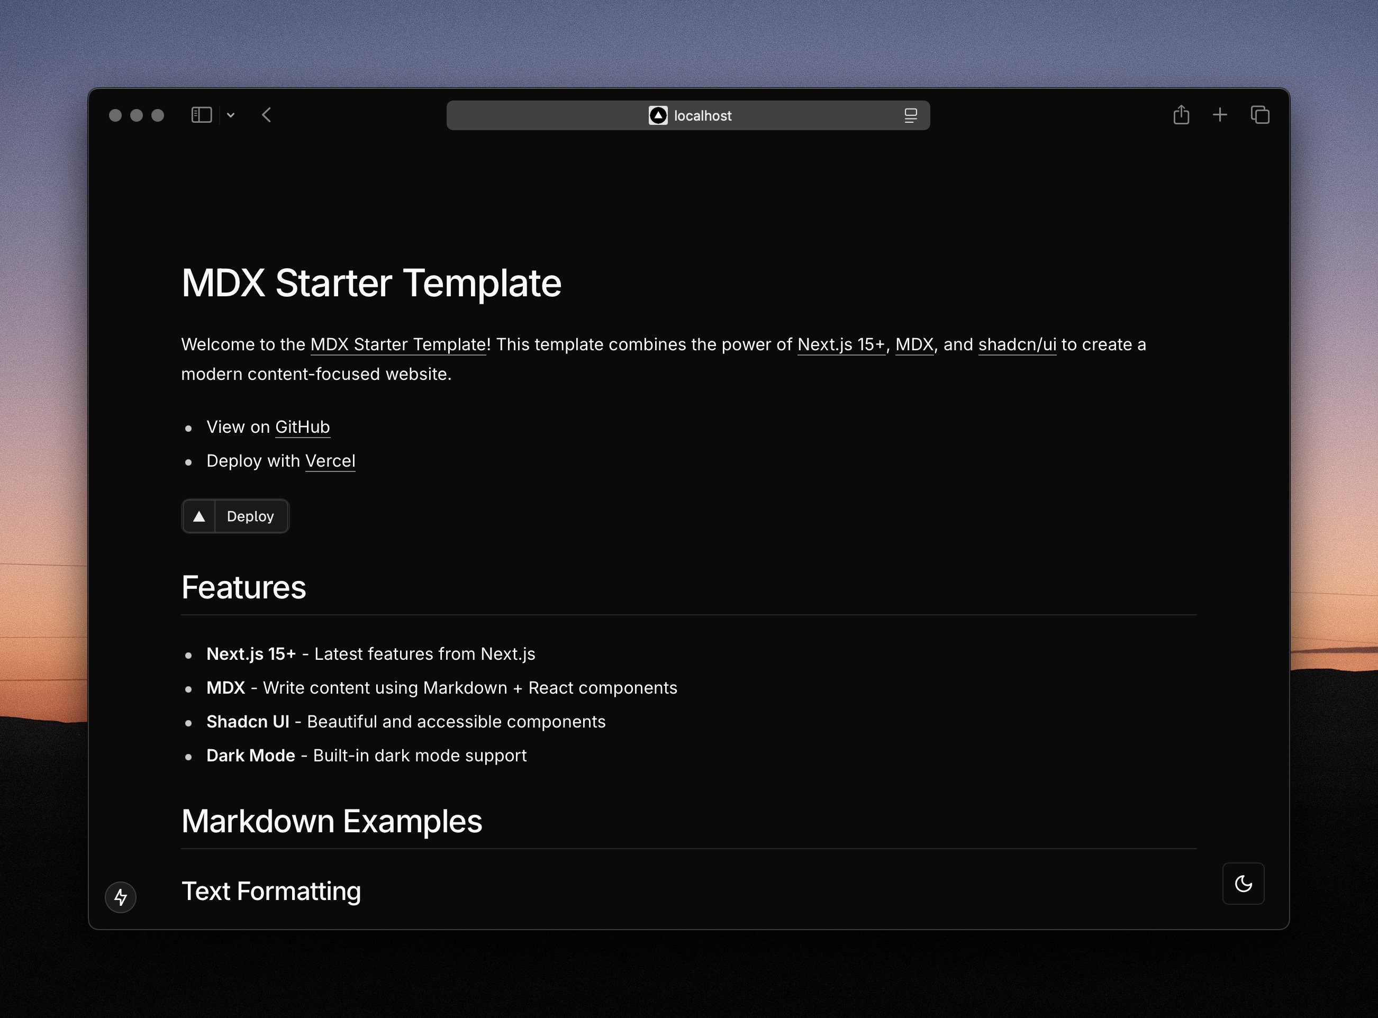The height and width of the screenshot is (1018, 1378).
Task: Open the Share menu in the toolbar
Action: click(1181, 115)
